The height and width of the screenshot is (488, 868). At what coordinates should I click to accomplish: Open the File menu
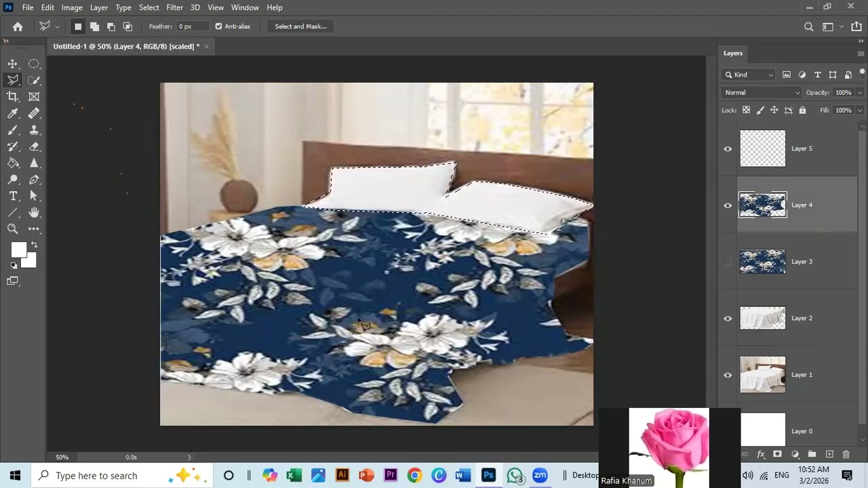(28, 7)
